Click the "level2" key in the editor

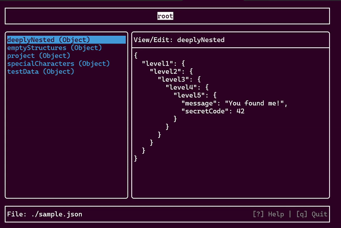pos(165,71)
